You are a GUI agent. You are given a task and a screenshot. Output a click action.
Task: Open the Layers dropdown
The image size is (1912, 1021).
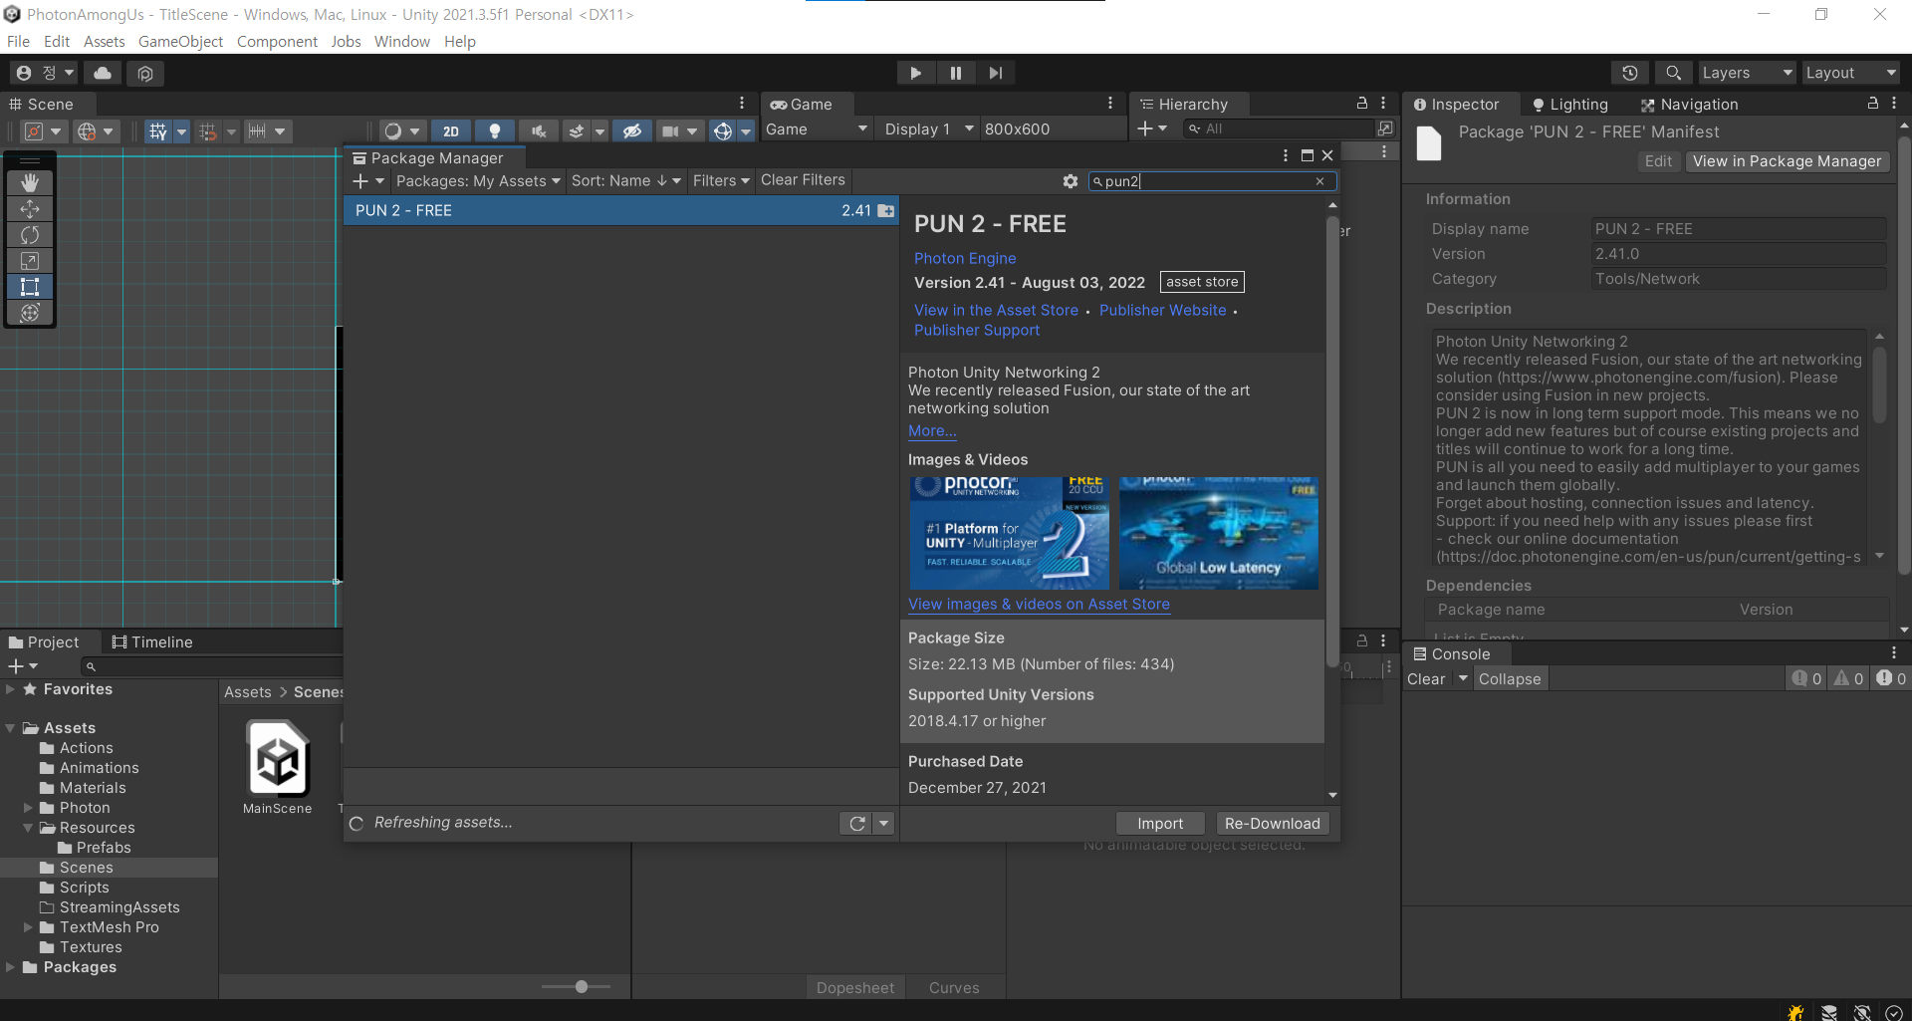[1747, 73]
